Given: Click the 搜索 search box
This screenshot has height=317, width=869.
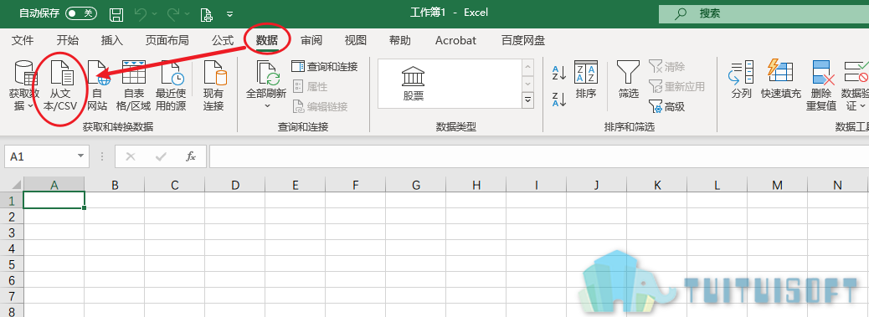Looking at the screenshot, I should pyautogui.click(x=764, y=13).
